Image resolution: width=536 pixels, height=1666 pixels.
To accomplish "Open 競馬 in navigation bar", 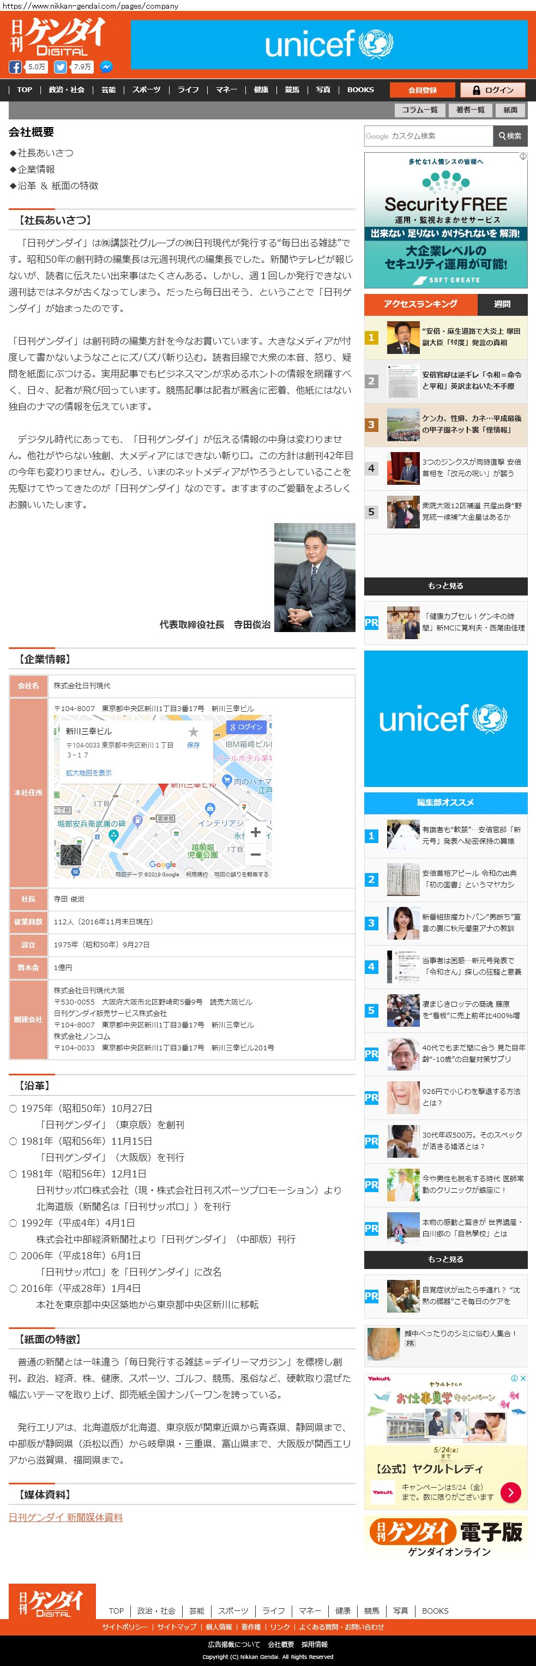I will click(292, 90).
